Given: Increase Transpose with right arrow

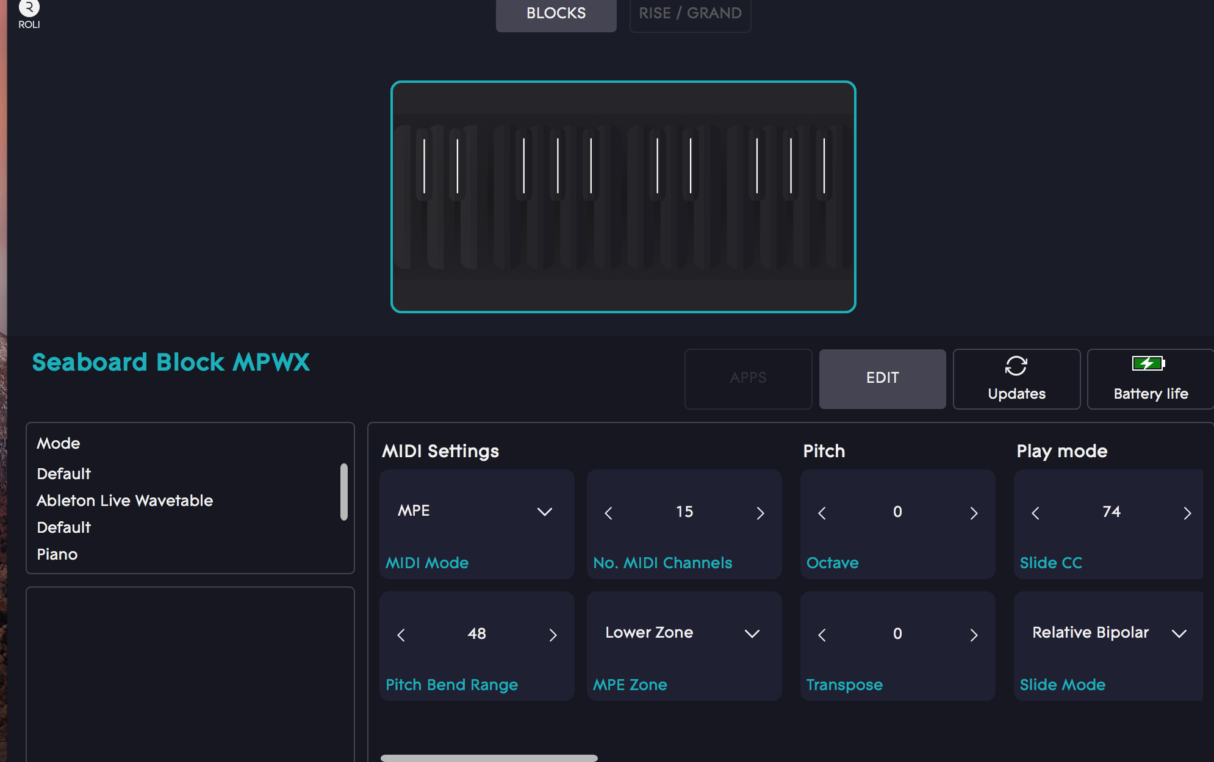Looking at the screenshot, I should (x=974, y=635).
